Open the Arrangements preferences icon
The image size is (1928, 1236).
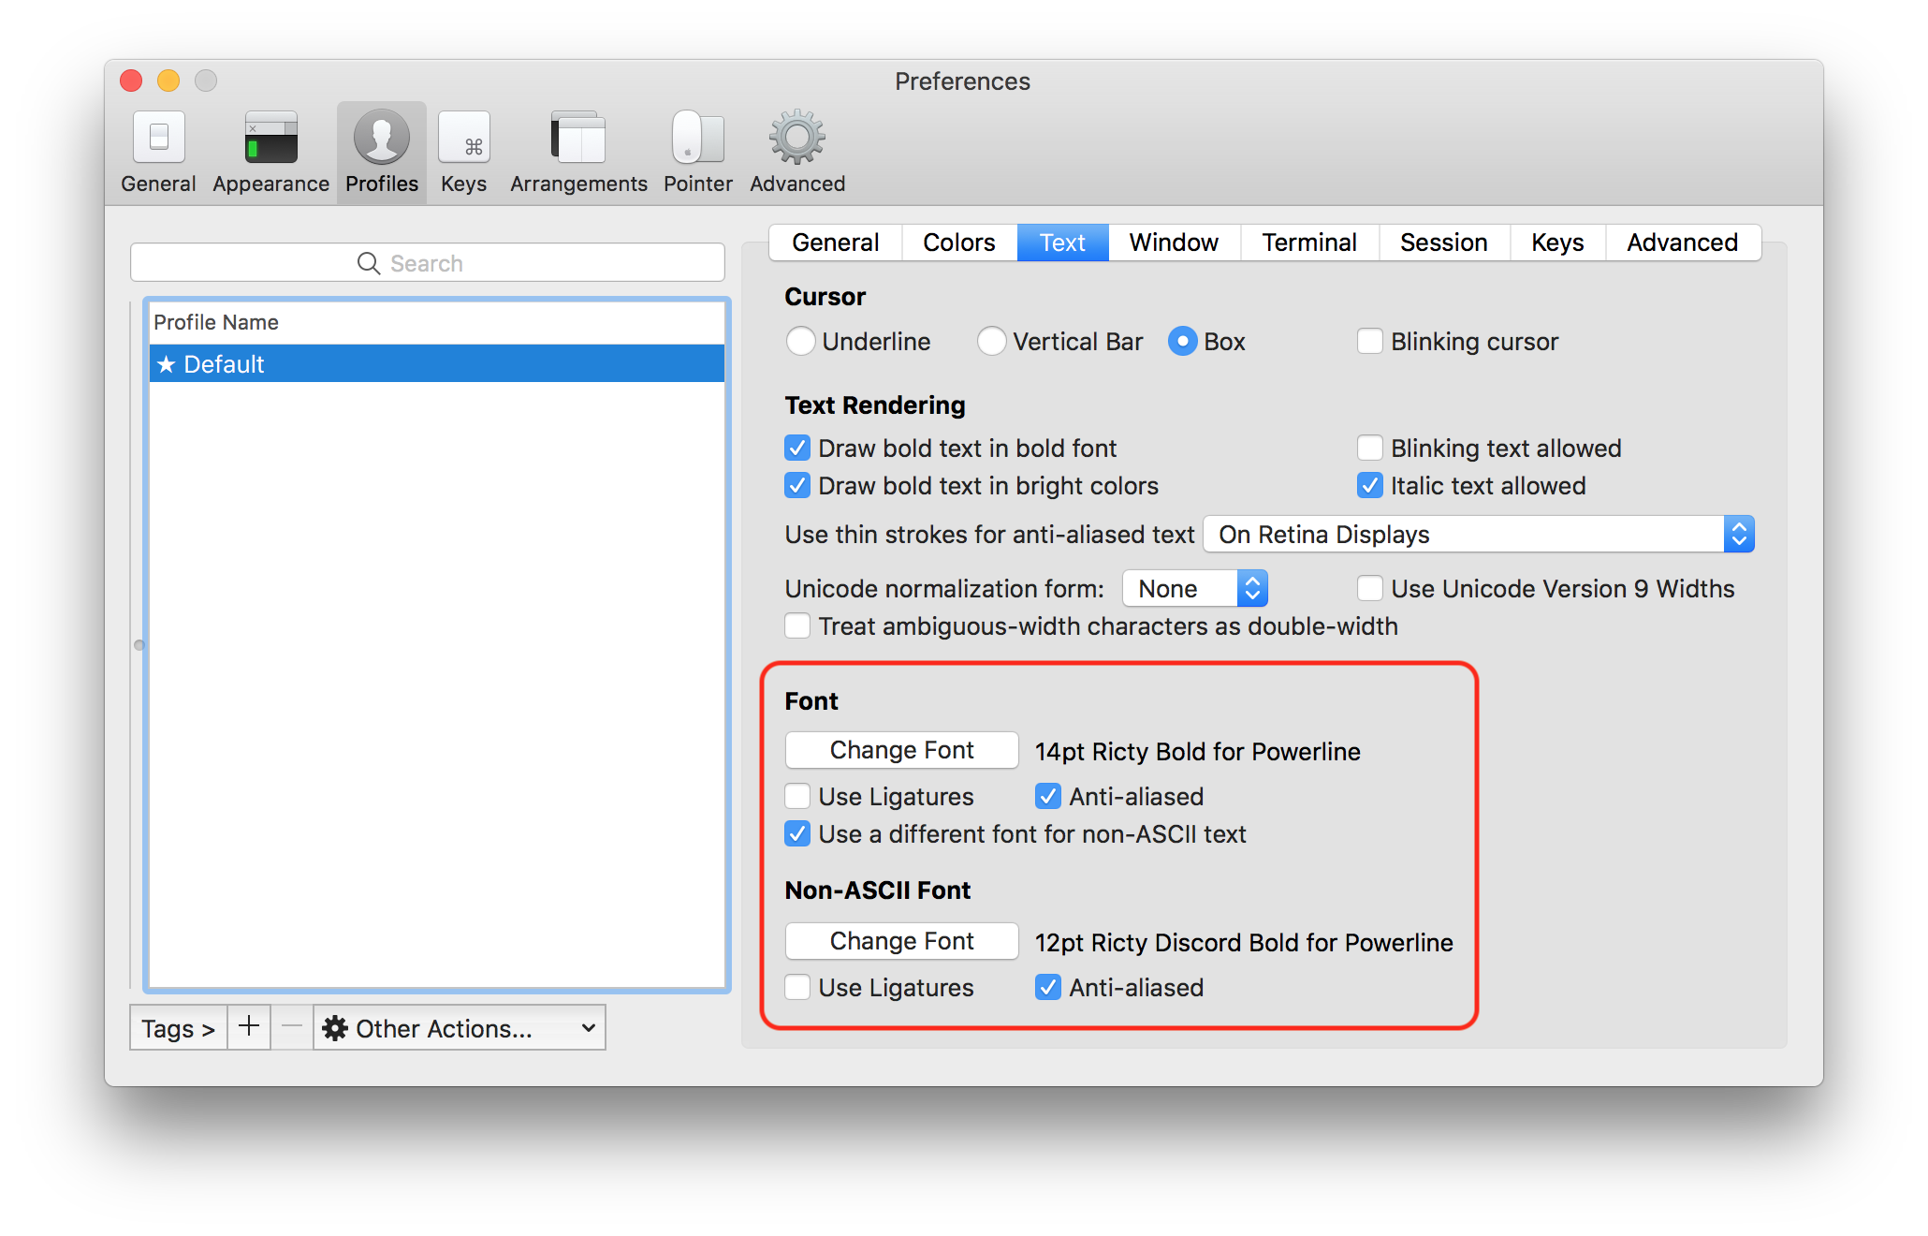[578, 139]
